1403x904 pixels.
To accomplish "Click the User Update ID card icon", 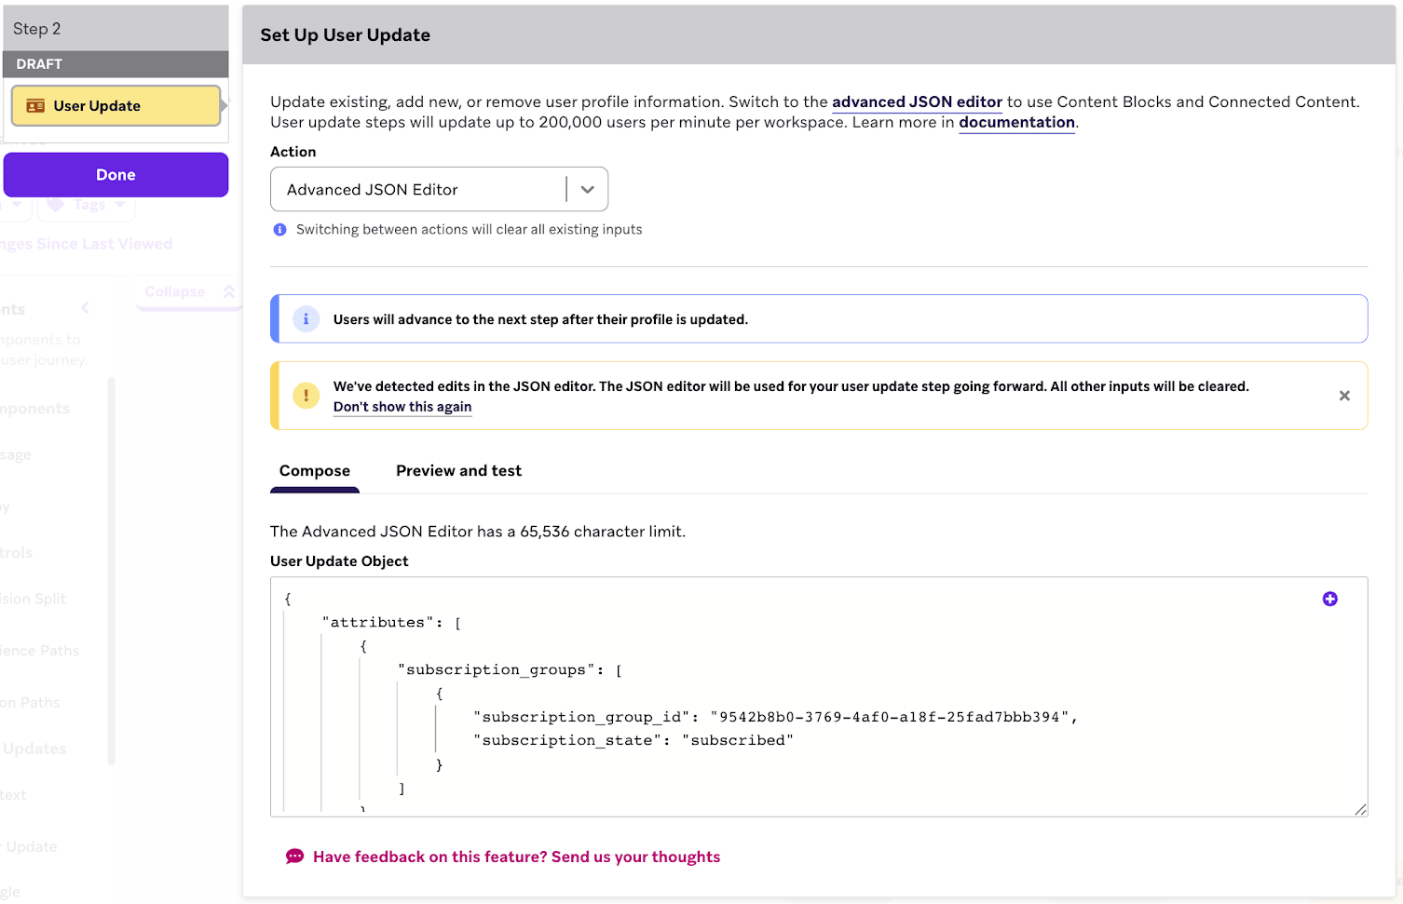I will [34, 105].
